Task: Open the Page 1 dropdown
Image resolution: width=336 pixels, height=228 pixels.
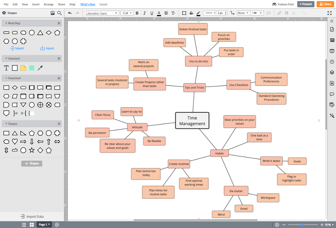Action: pos(44,224)
